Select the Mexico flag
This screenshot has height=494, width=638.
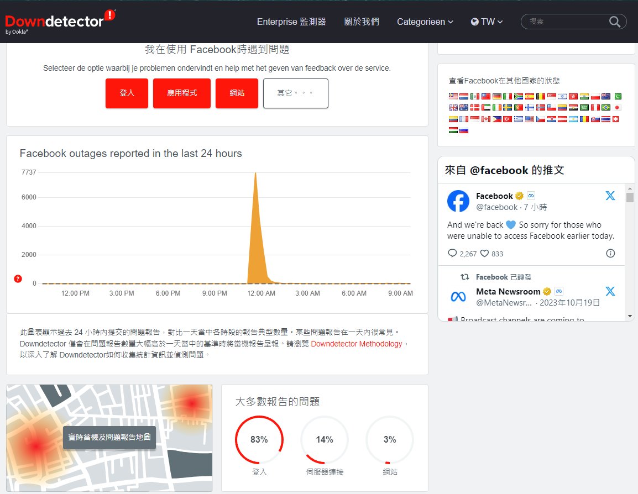click(x=475, y=96)
